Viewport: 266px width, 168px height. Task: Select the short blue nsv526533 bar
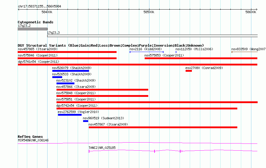57,77
